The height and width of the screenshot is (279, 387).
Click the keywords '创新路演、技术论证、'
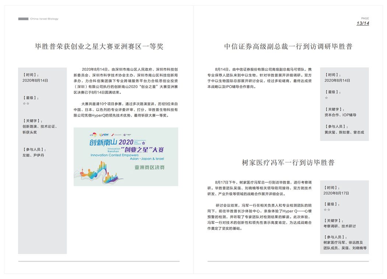coord(40,127)
